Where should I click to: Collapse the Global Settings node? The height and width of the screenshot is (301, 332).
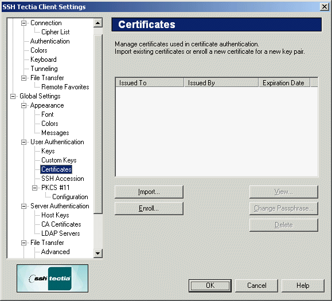point(13,96)
